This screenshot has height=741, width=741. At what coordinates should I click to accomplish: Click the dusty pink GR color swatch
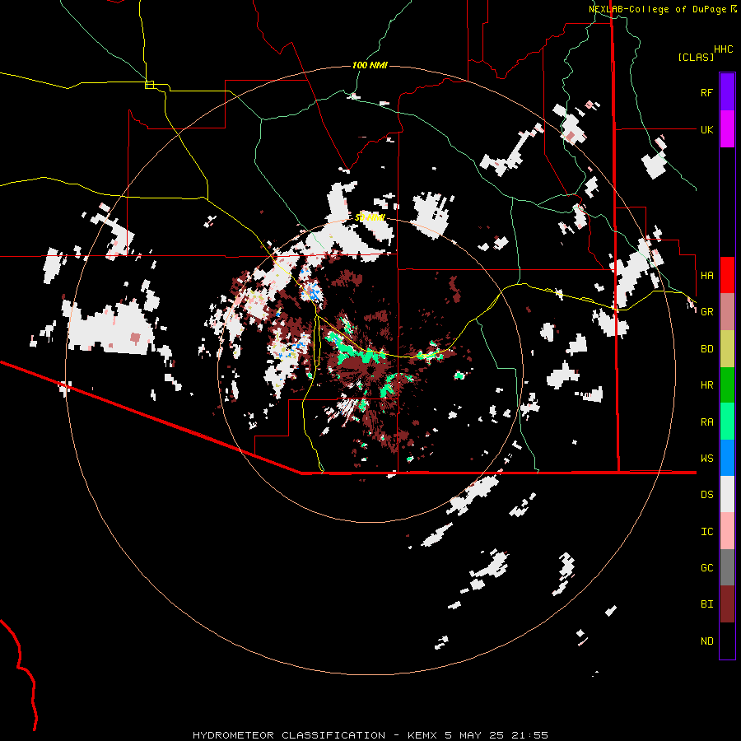coord(727,312)
